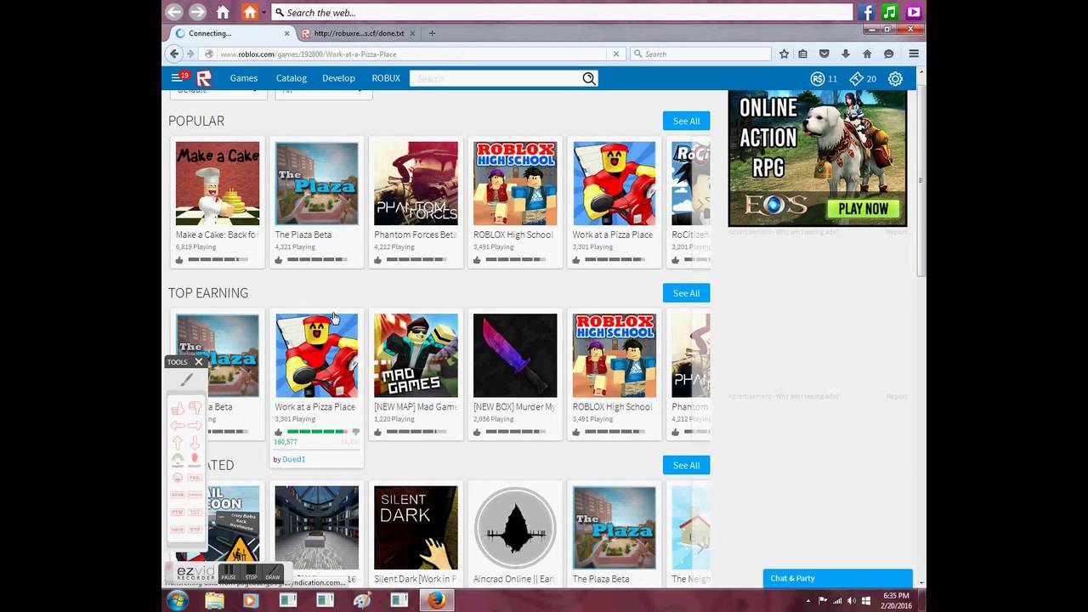Switch to the robuxre done.txt tab
1088x612 pixels.
pyautogui.click(x=360, y=33)
